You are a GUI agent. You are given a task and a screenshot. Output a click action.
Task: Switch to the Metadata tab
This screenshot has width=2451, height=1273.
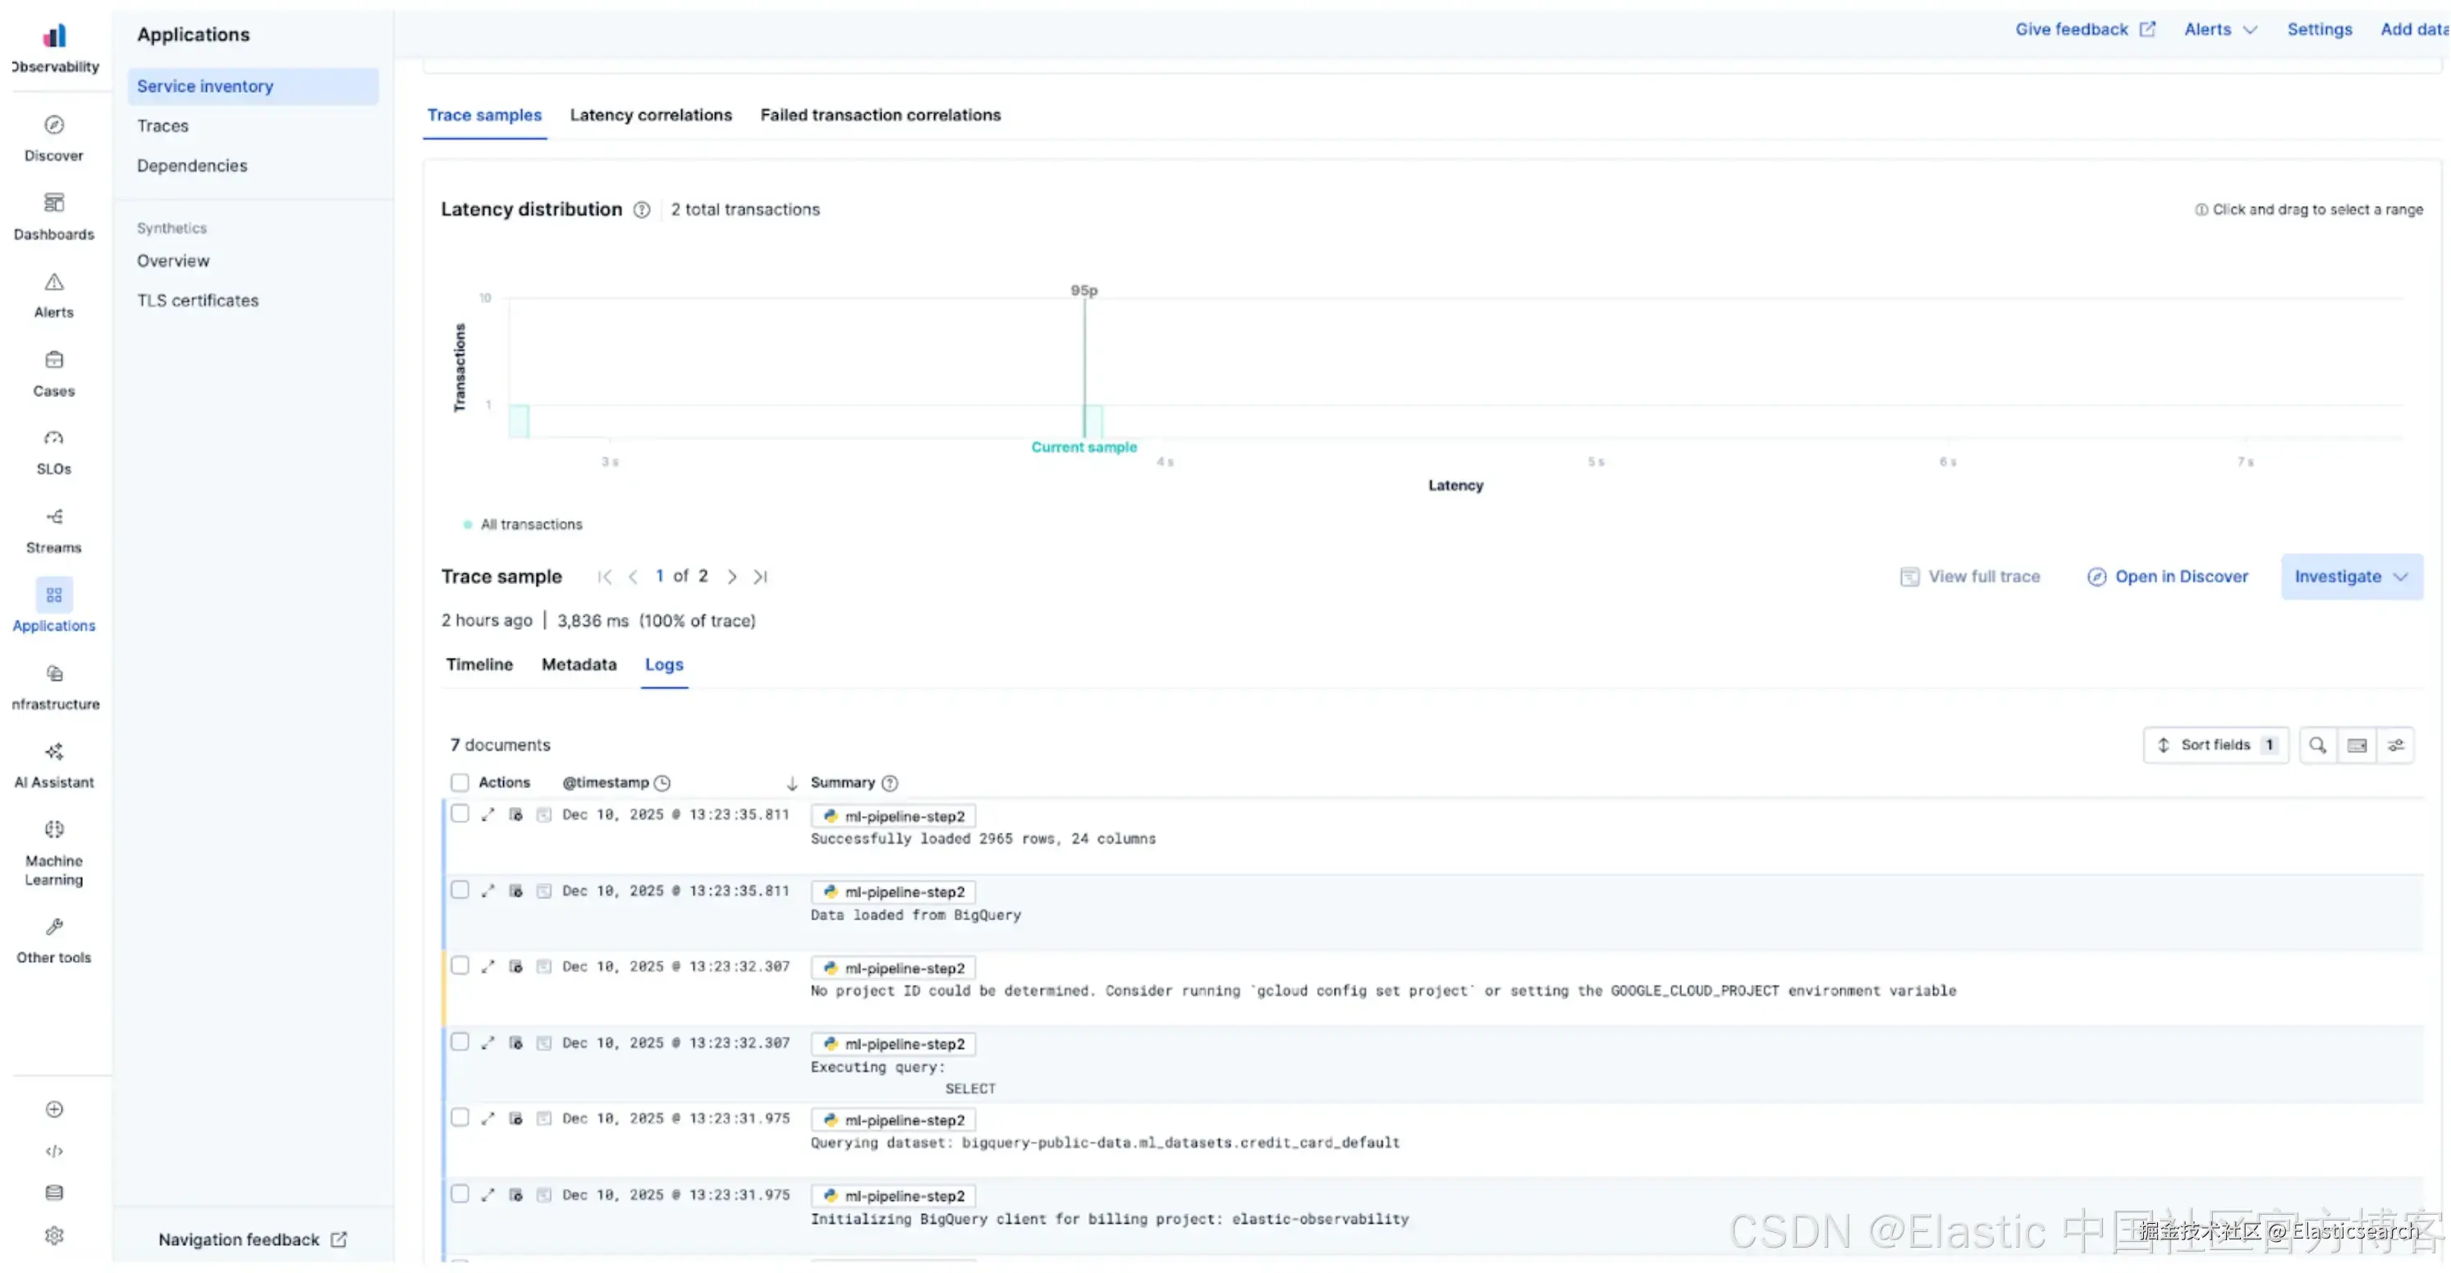pyautogui.click(x=579, y=665)
